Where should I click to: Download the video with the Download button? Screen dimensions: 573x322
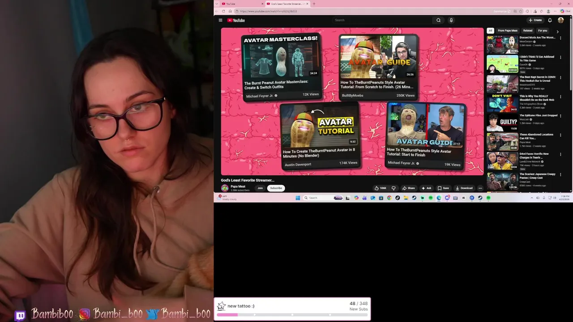[x=464, y=188]
